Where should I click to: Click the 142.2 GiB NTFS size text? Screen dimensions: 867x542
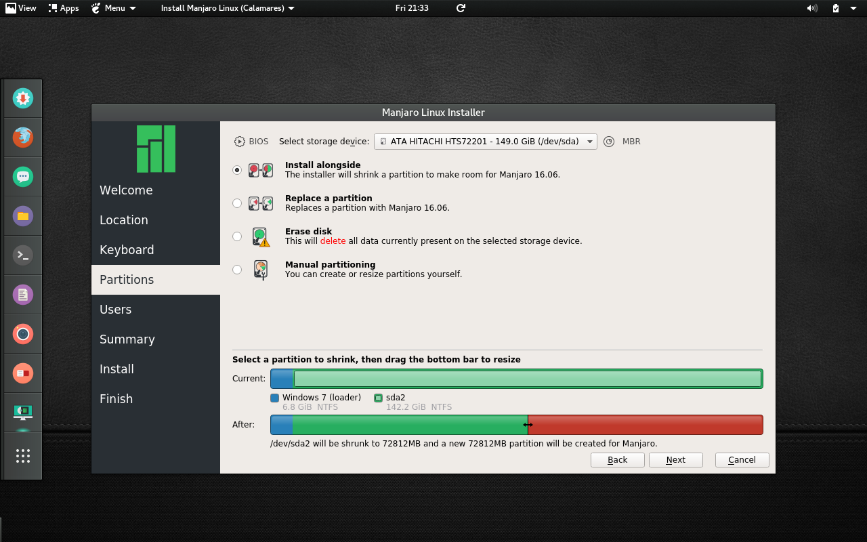(419, 407)
